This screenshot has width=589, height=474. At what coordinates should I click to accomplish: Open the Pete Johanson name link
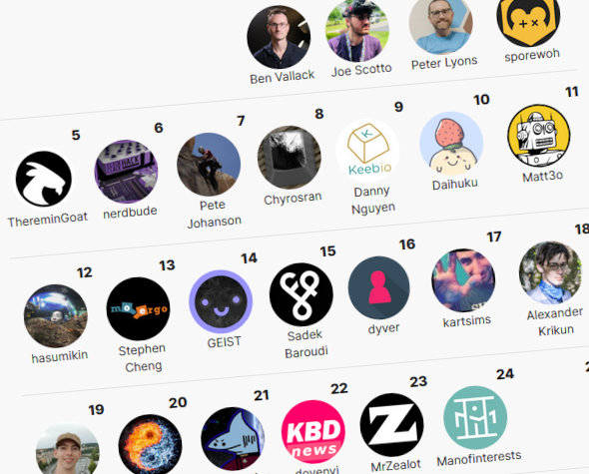pyautogui.click(x=214, y=214)
